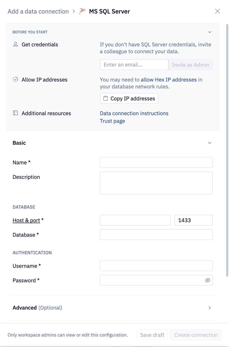Viewport: 229px width, 347px height.
Task: Click the port field showing 1433
Action: 193,220
